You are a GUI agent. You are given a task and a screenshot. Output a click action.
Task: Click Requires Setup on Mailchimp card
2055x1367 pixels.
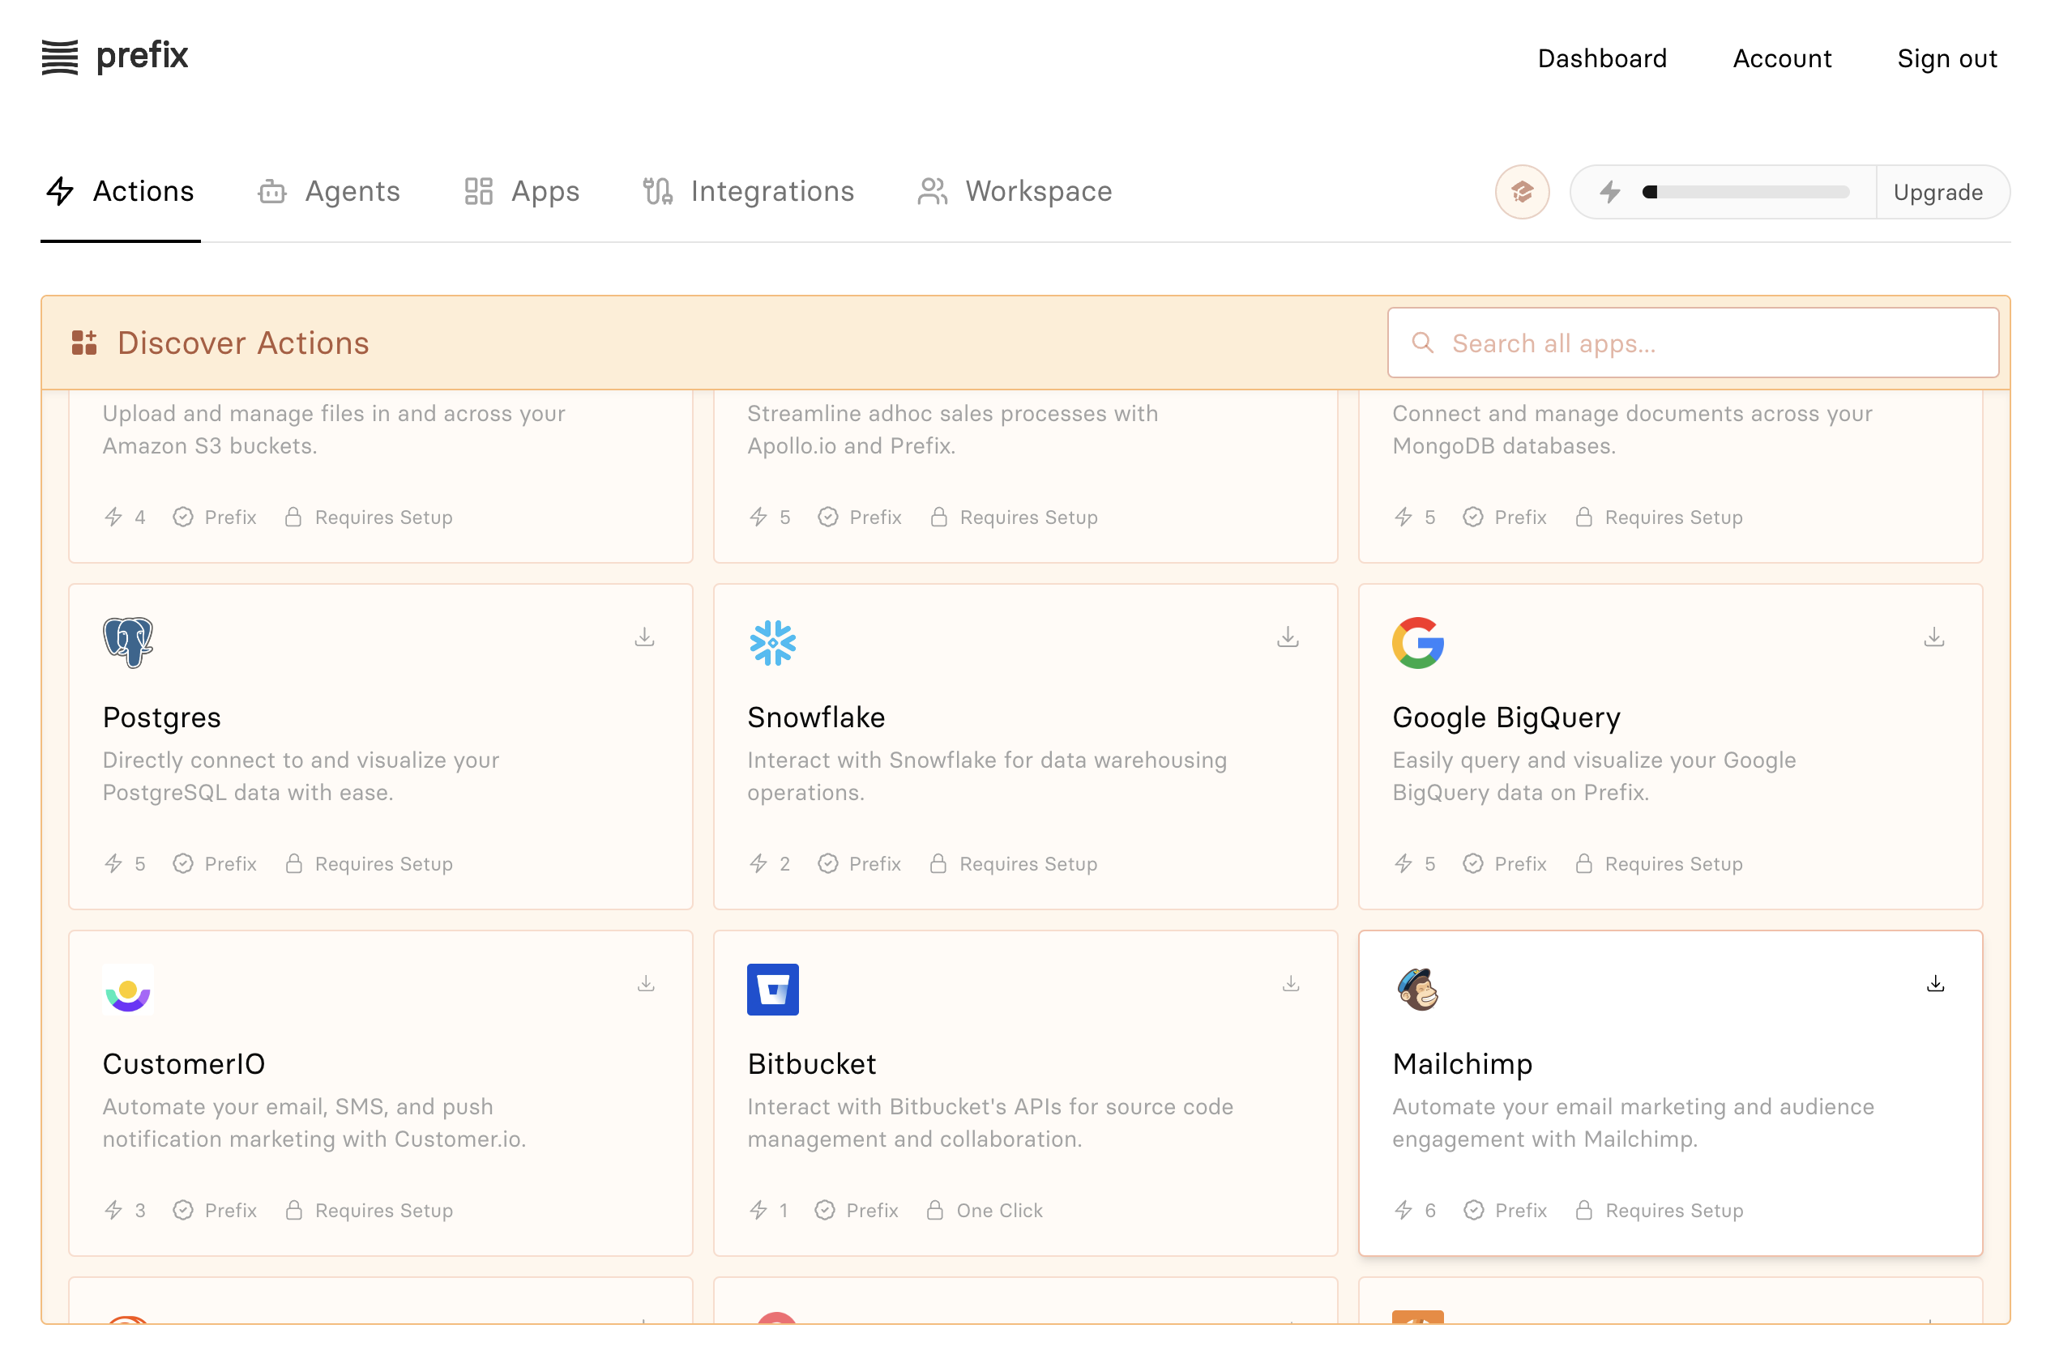pyautogui.click(x=1674, y=1210)
